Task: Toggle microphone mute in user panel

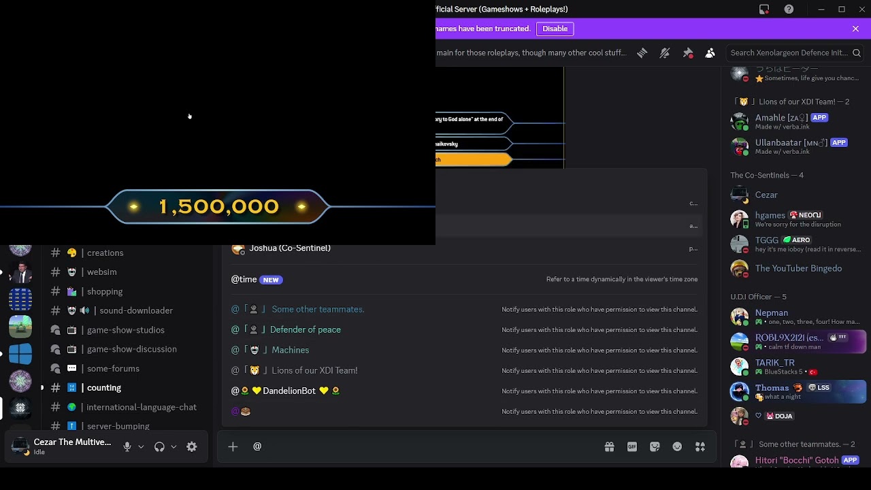Action: [x=127, y=447]
